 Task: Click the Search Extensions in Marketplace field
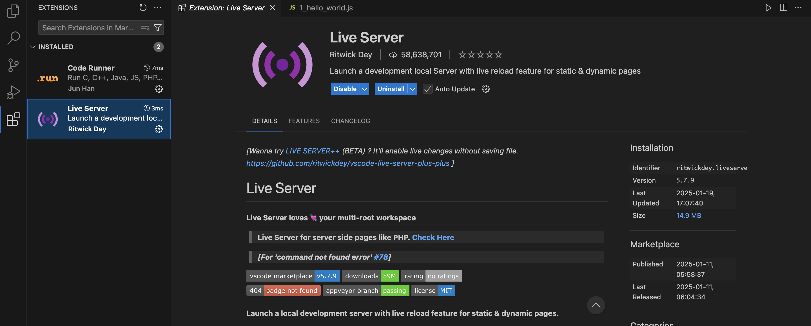click(88, 28)
